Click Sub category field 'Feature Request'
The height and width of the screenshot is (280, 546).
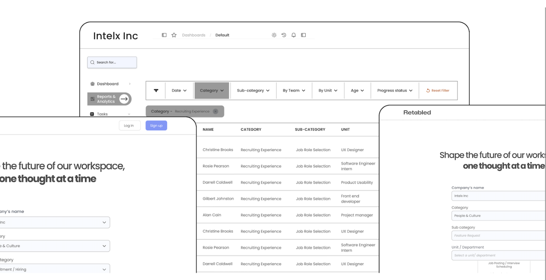498,235
